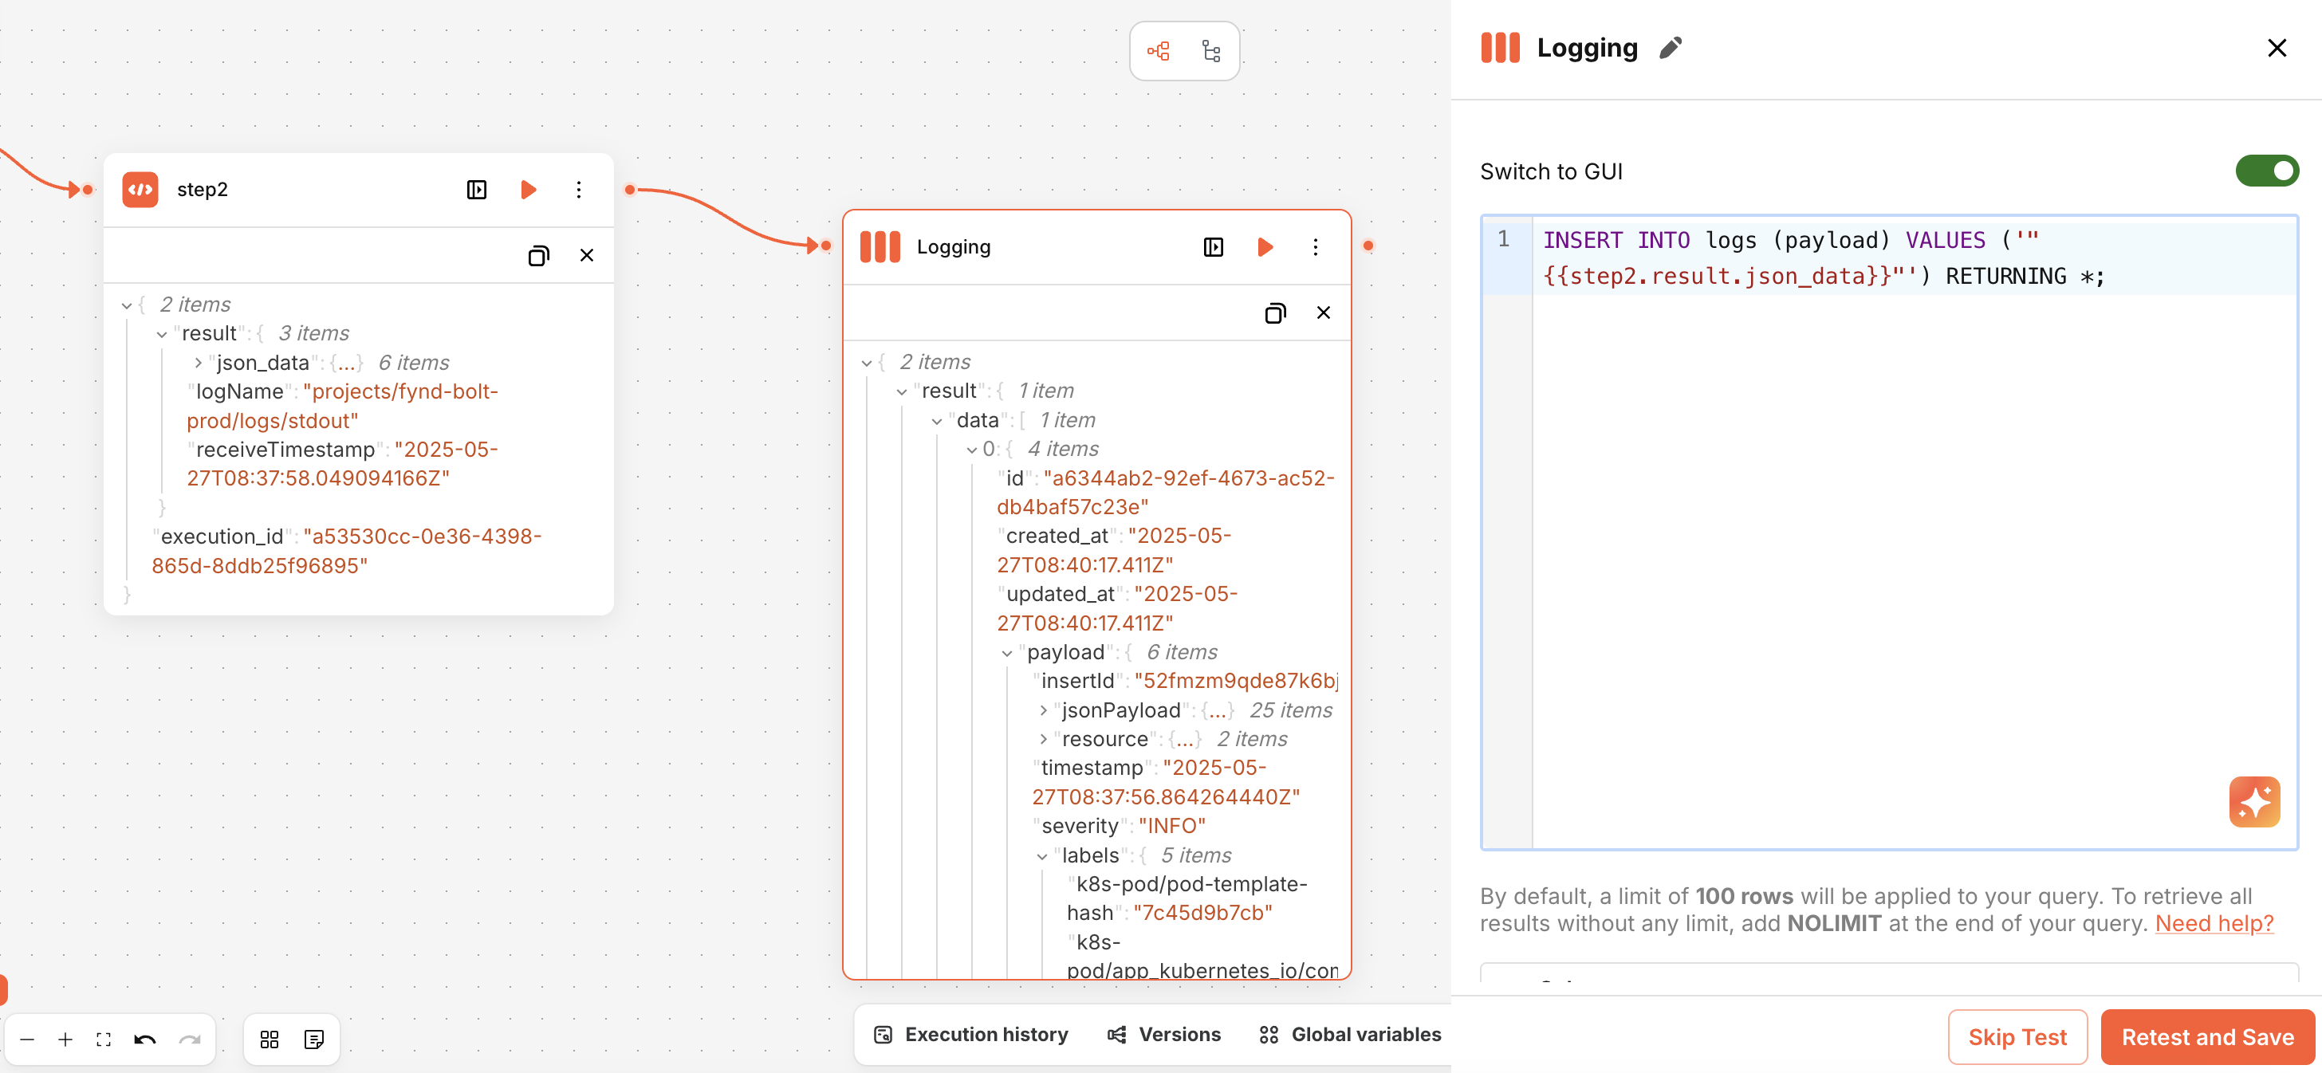This screenshot has width=2322, height=1073.
Task: Select the insertId value
Action: pos(1236,681)
